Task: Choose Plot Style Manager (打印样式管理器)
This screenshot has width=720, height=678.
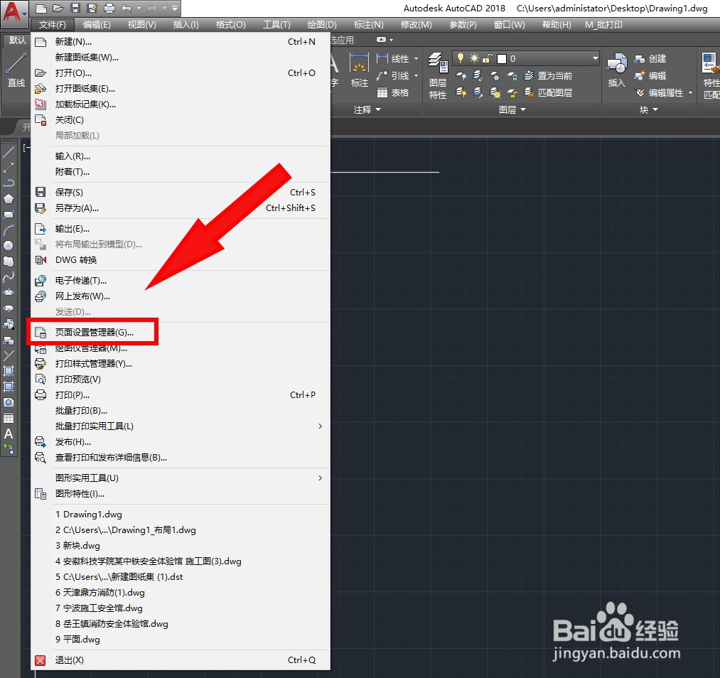Action: [x=181, y=364]
